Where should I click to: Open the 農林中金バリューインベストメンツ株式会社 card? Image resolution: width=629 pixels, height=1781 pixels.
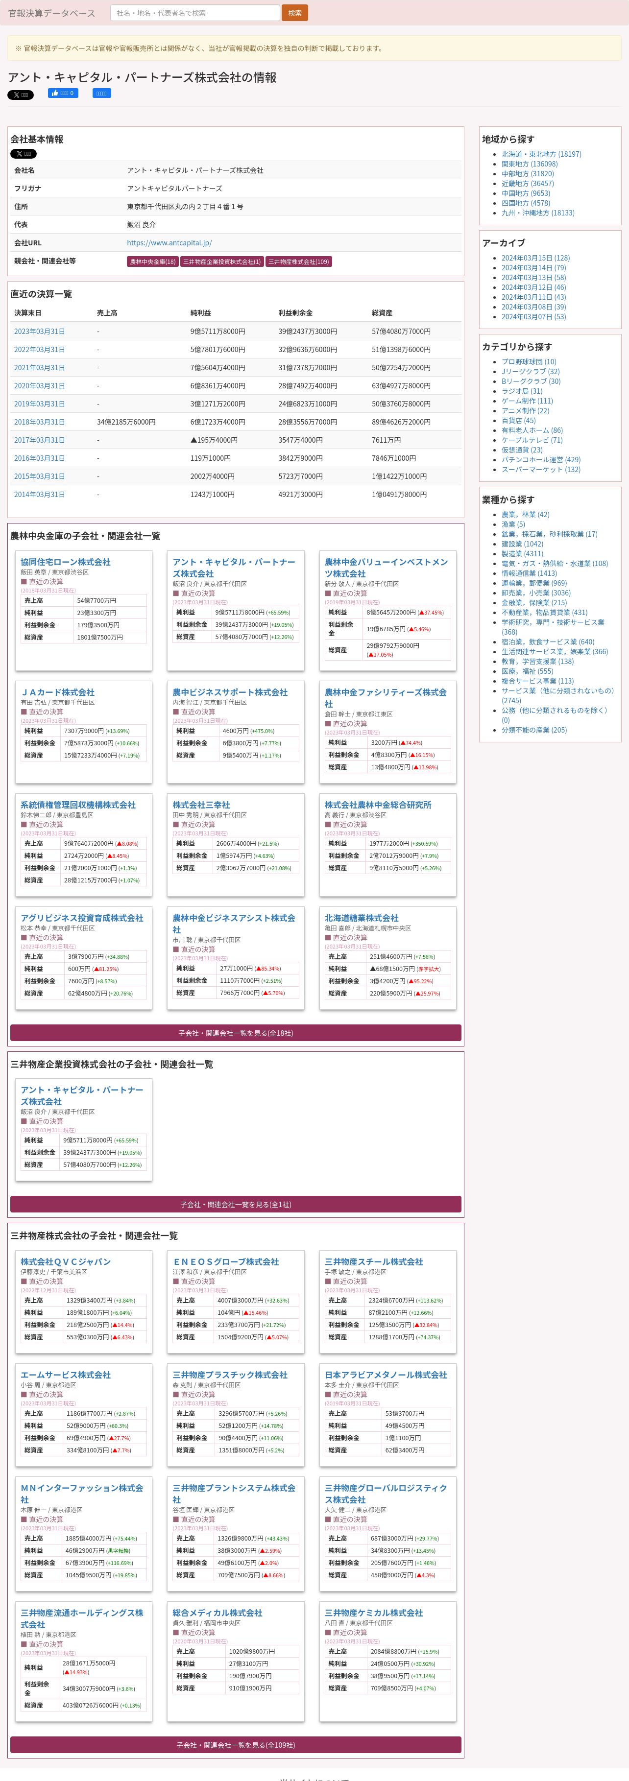(x=386, y=568)
